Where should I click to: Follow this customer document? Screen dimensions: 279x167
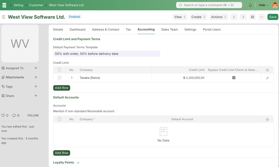[33, 116]
